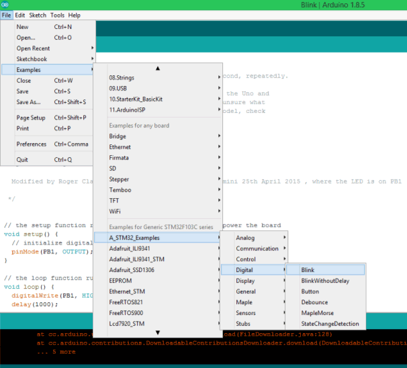Open the MapleMorse example

pos(326,313)
